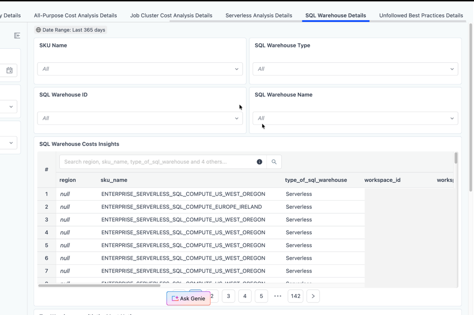Click the globe icon beside Date Range
Viewport: 474px width, 315px height.
click(38, 30)
